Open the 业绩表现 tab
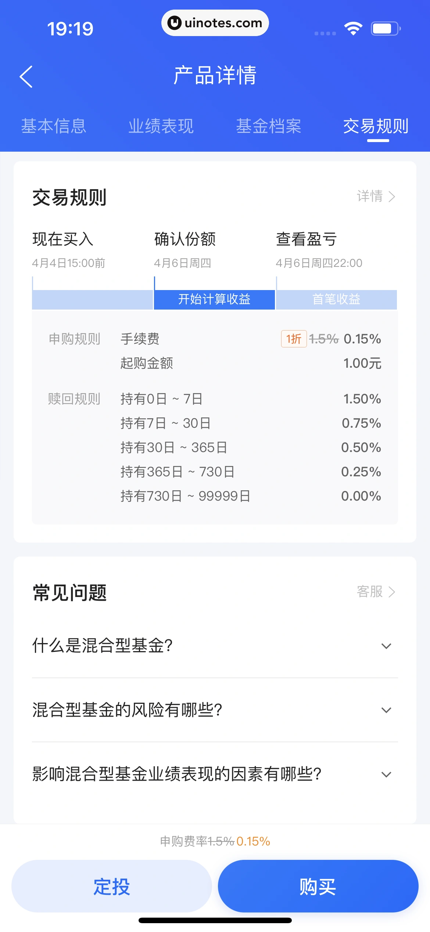 pyautogui.click(x=161, y=126)
